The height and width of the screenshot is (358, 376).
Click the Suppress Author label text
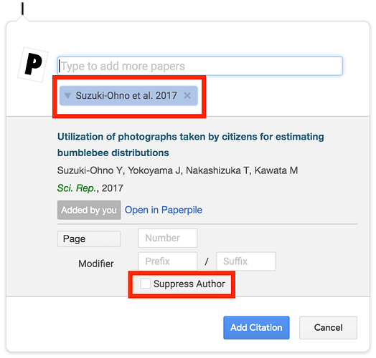[189, 284]
